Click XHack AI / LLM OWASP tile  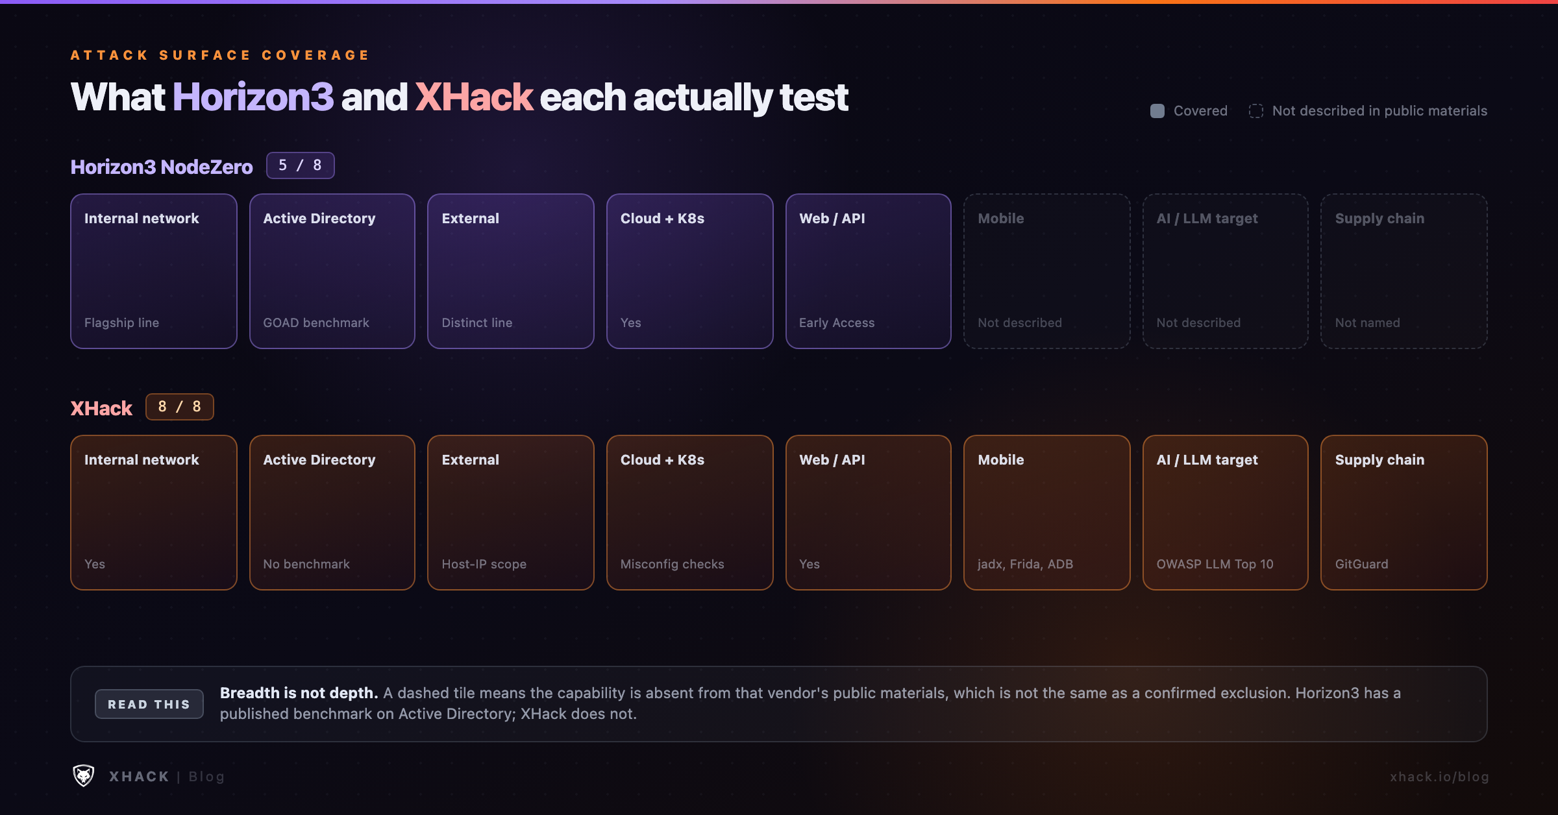click(1226, 513)
